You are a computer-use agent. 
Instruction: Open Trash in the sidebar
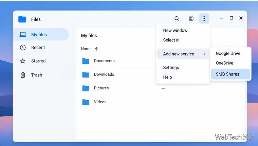(x=37, y=75)
